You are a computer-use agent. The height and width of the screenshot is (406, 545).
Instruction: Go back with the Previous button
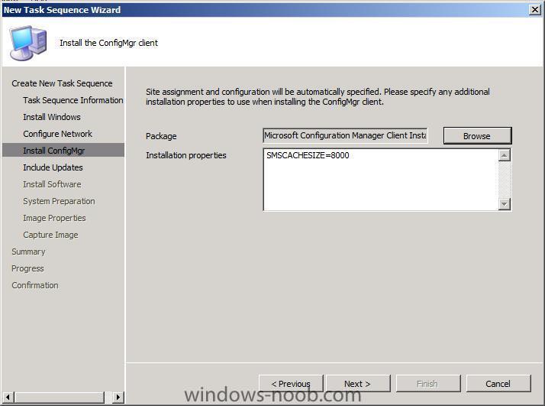291,384
